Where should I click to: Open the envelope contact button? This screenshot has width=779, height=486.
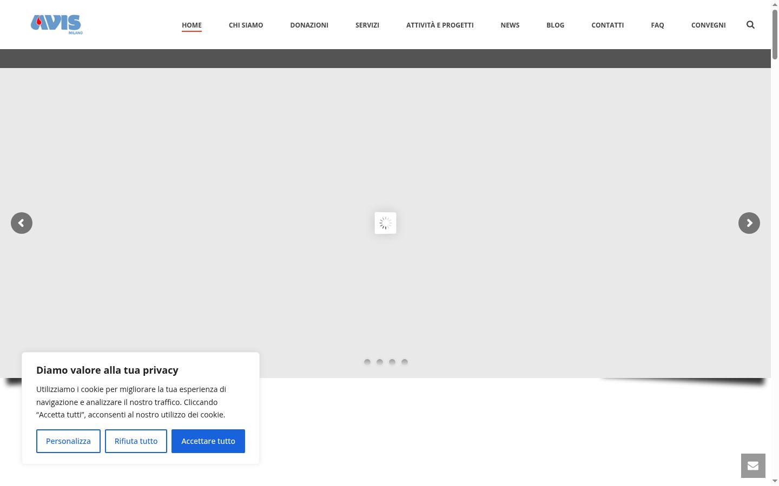753,465
